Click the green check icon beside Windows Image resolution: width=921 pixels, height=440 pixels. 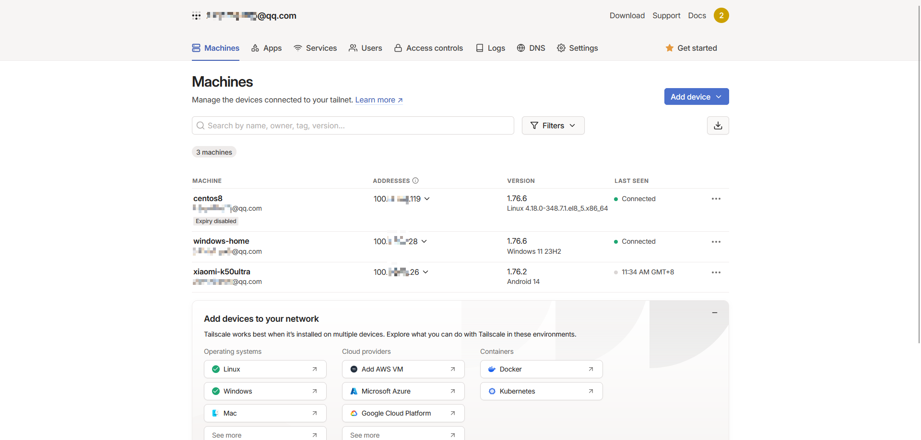(x=215, y=391)
